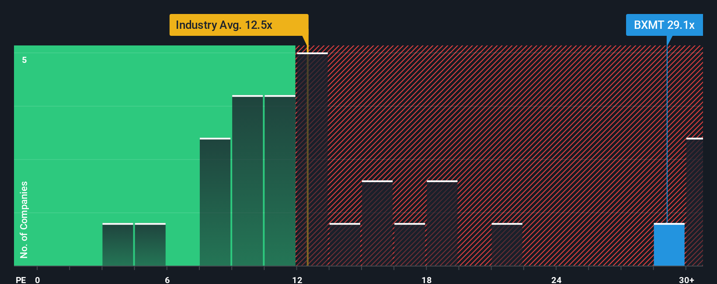Click the x-axis label 12
The width and height of the screenshot is (717, 284).
297,280
